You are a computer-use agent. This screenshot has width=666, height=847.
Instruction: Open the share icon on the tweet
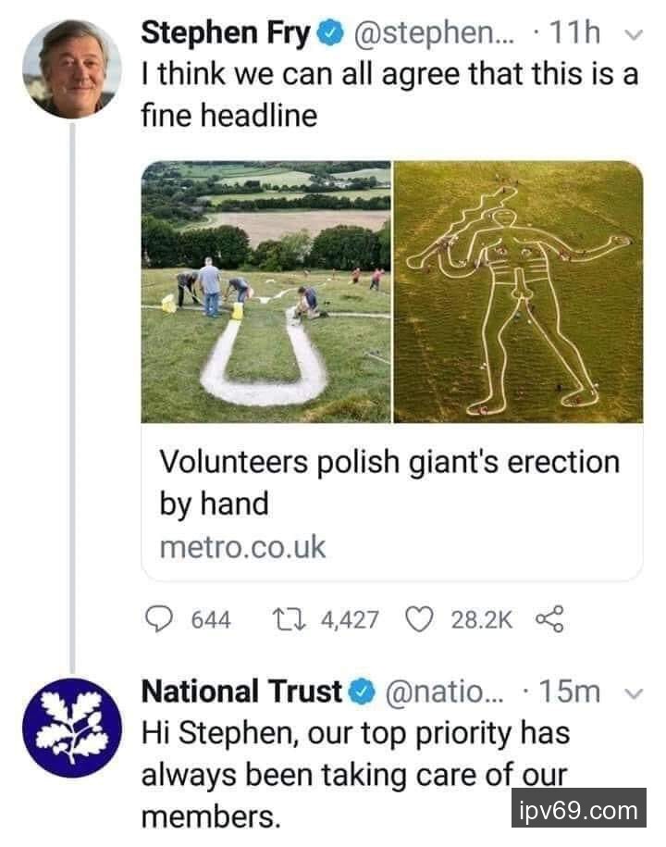coord(549,619)
